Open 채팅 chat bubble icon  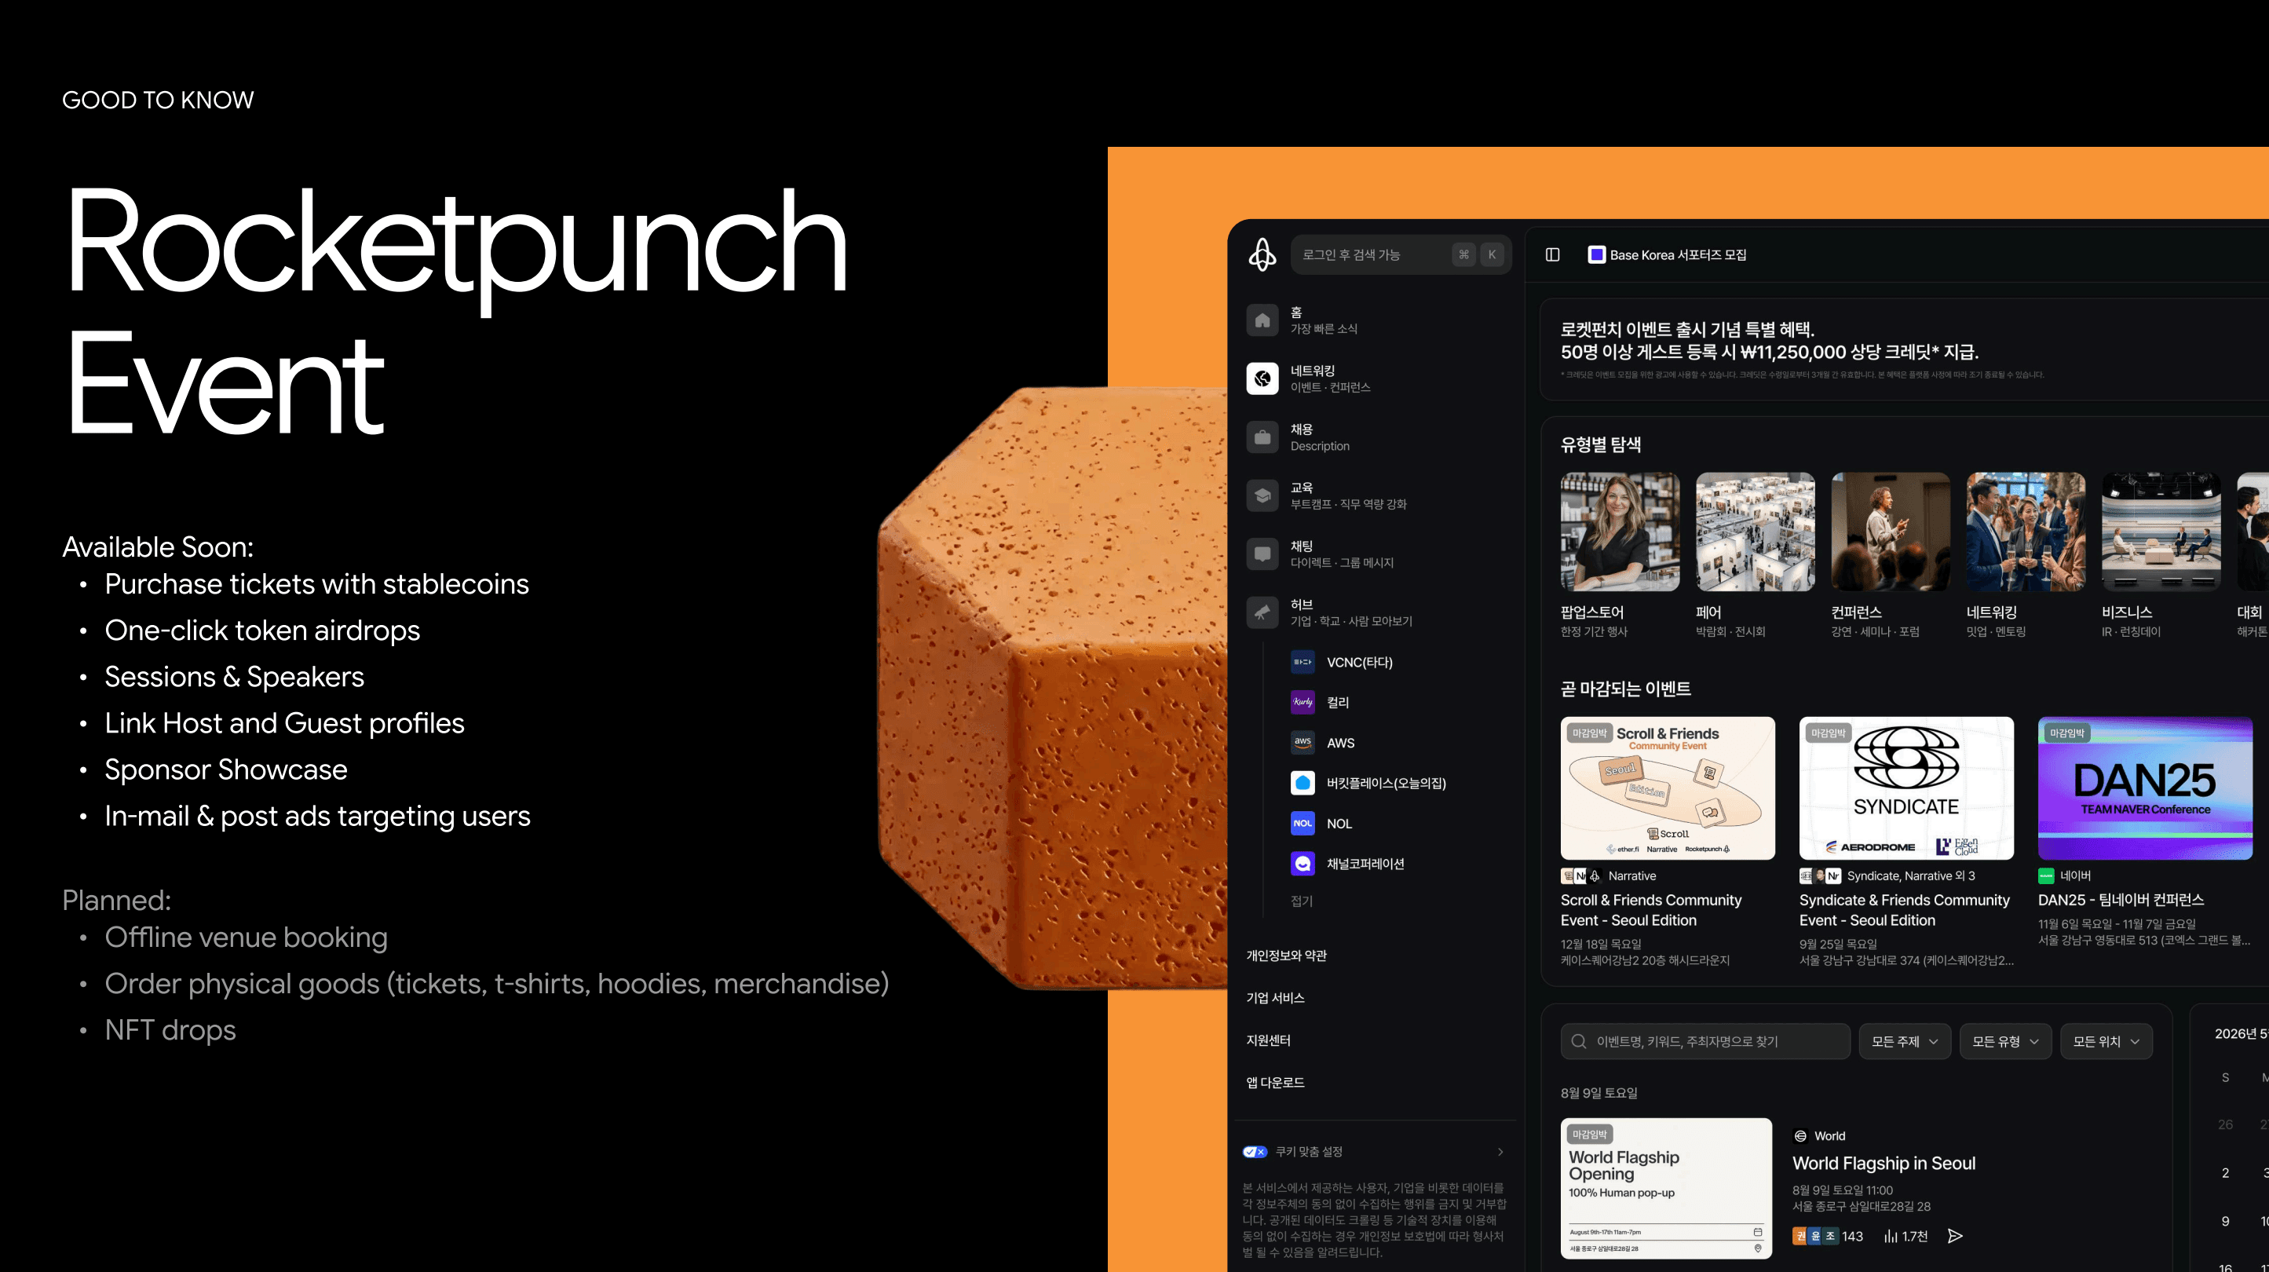pos(1262,554)
